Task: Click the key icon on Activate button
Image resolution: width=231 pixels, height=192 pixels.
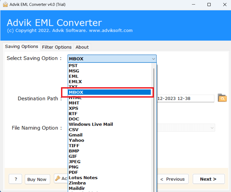Action: coord(58,178)
